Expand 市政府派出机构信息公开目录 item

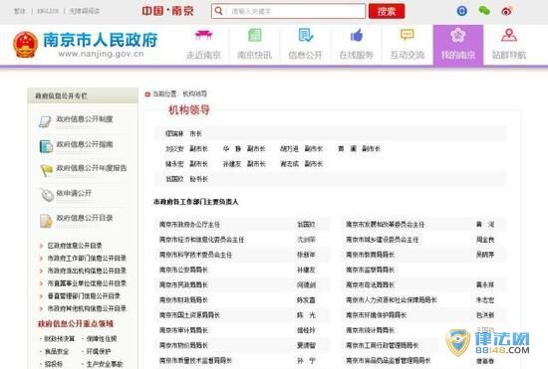[87, 271]
